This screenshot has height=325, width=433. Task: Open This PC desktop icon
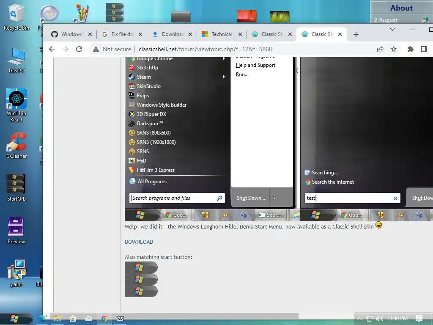click(16, 60)
